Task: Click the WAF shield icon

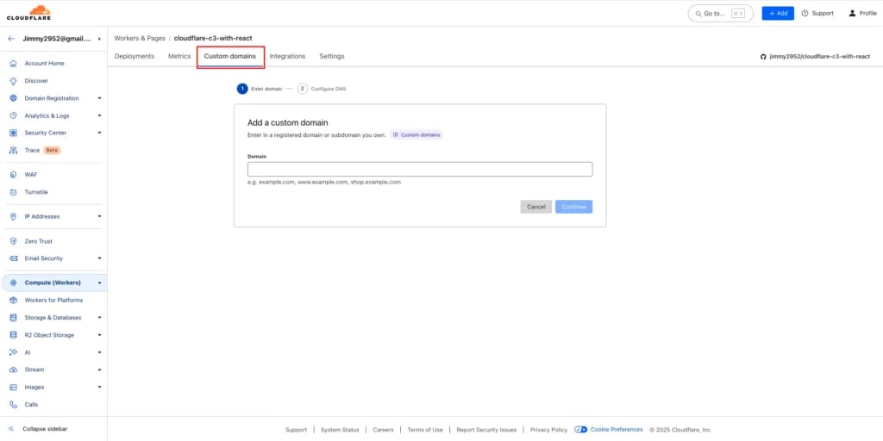Action: (14, 175)
